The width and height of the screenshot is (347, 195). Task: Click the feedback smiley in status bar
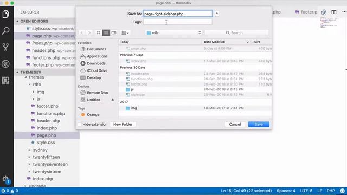tap(342, 191)
